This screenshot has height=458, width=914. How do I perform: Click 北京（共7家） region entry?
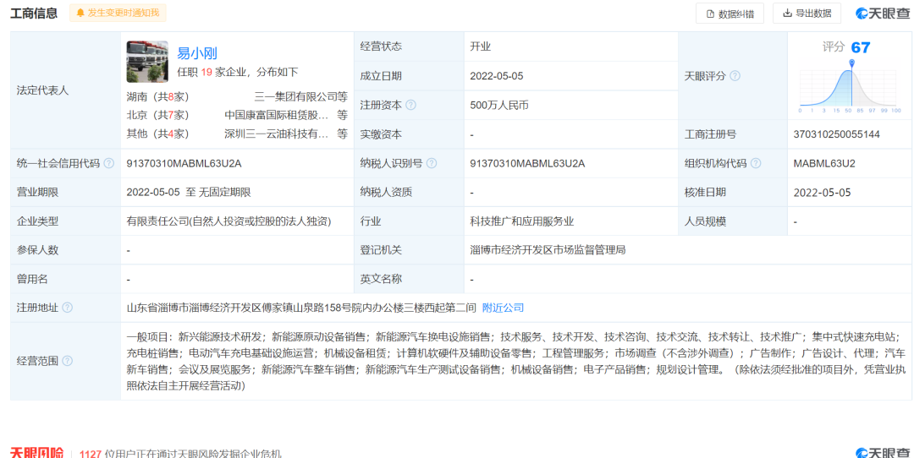(x=158, y=115)
